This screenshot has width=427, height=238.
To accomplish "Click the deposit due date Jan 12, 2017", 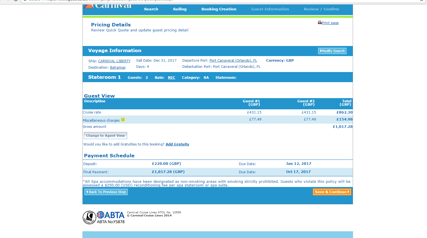I will point(299,164).
